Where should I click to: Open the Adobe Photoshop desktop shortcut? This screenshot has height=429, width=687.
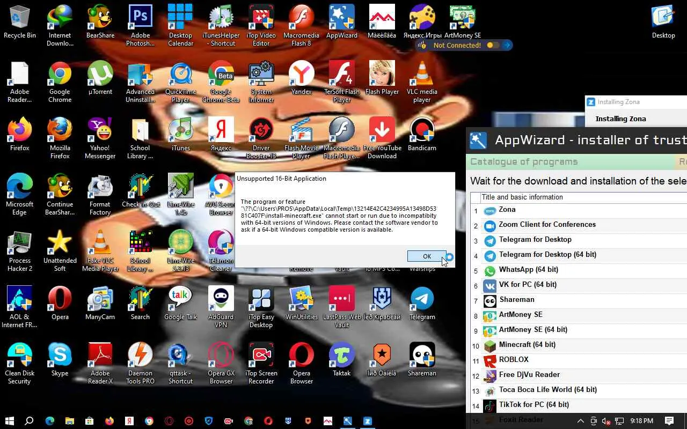[x=141, y=26]
